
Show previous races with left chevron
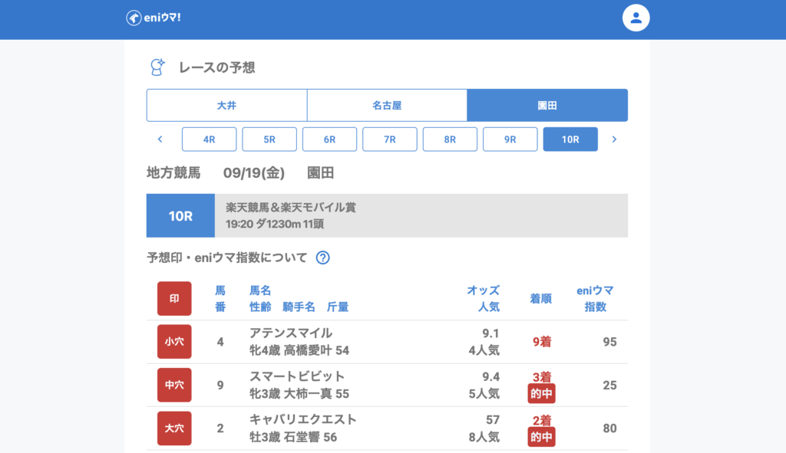point(160,140)
